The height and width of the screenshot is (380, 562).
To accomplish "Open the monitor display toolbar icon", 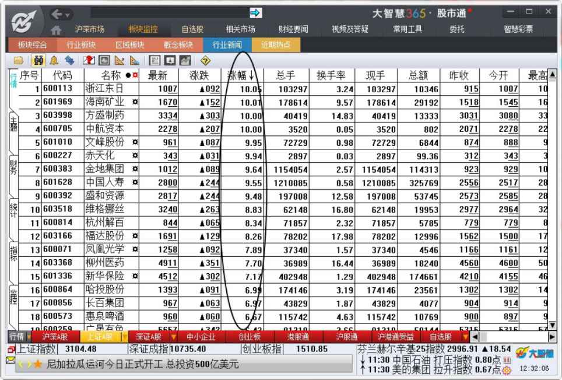I will 104,60.
